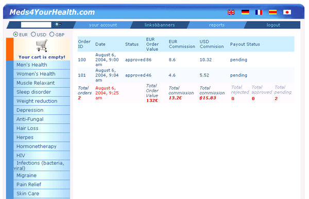
Task: Switch language using the Spanish flag
Action: 273,12
